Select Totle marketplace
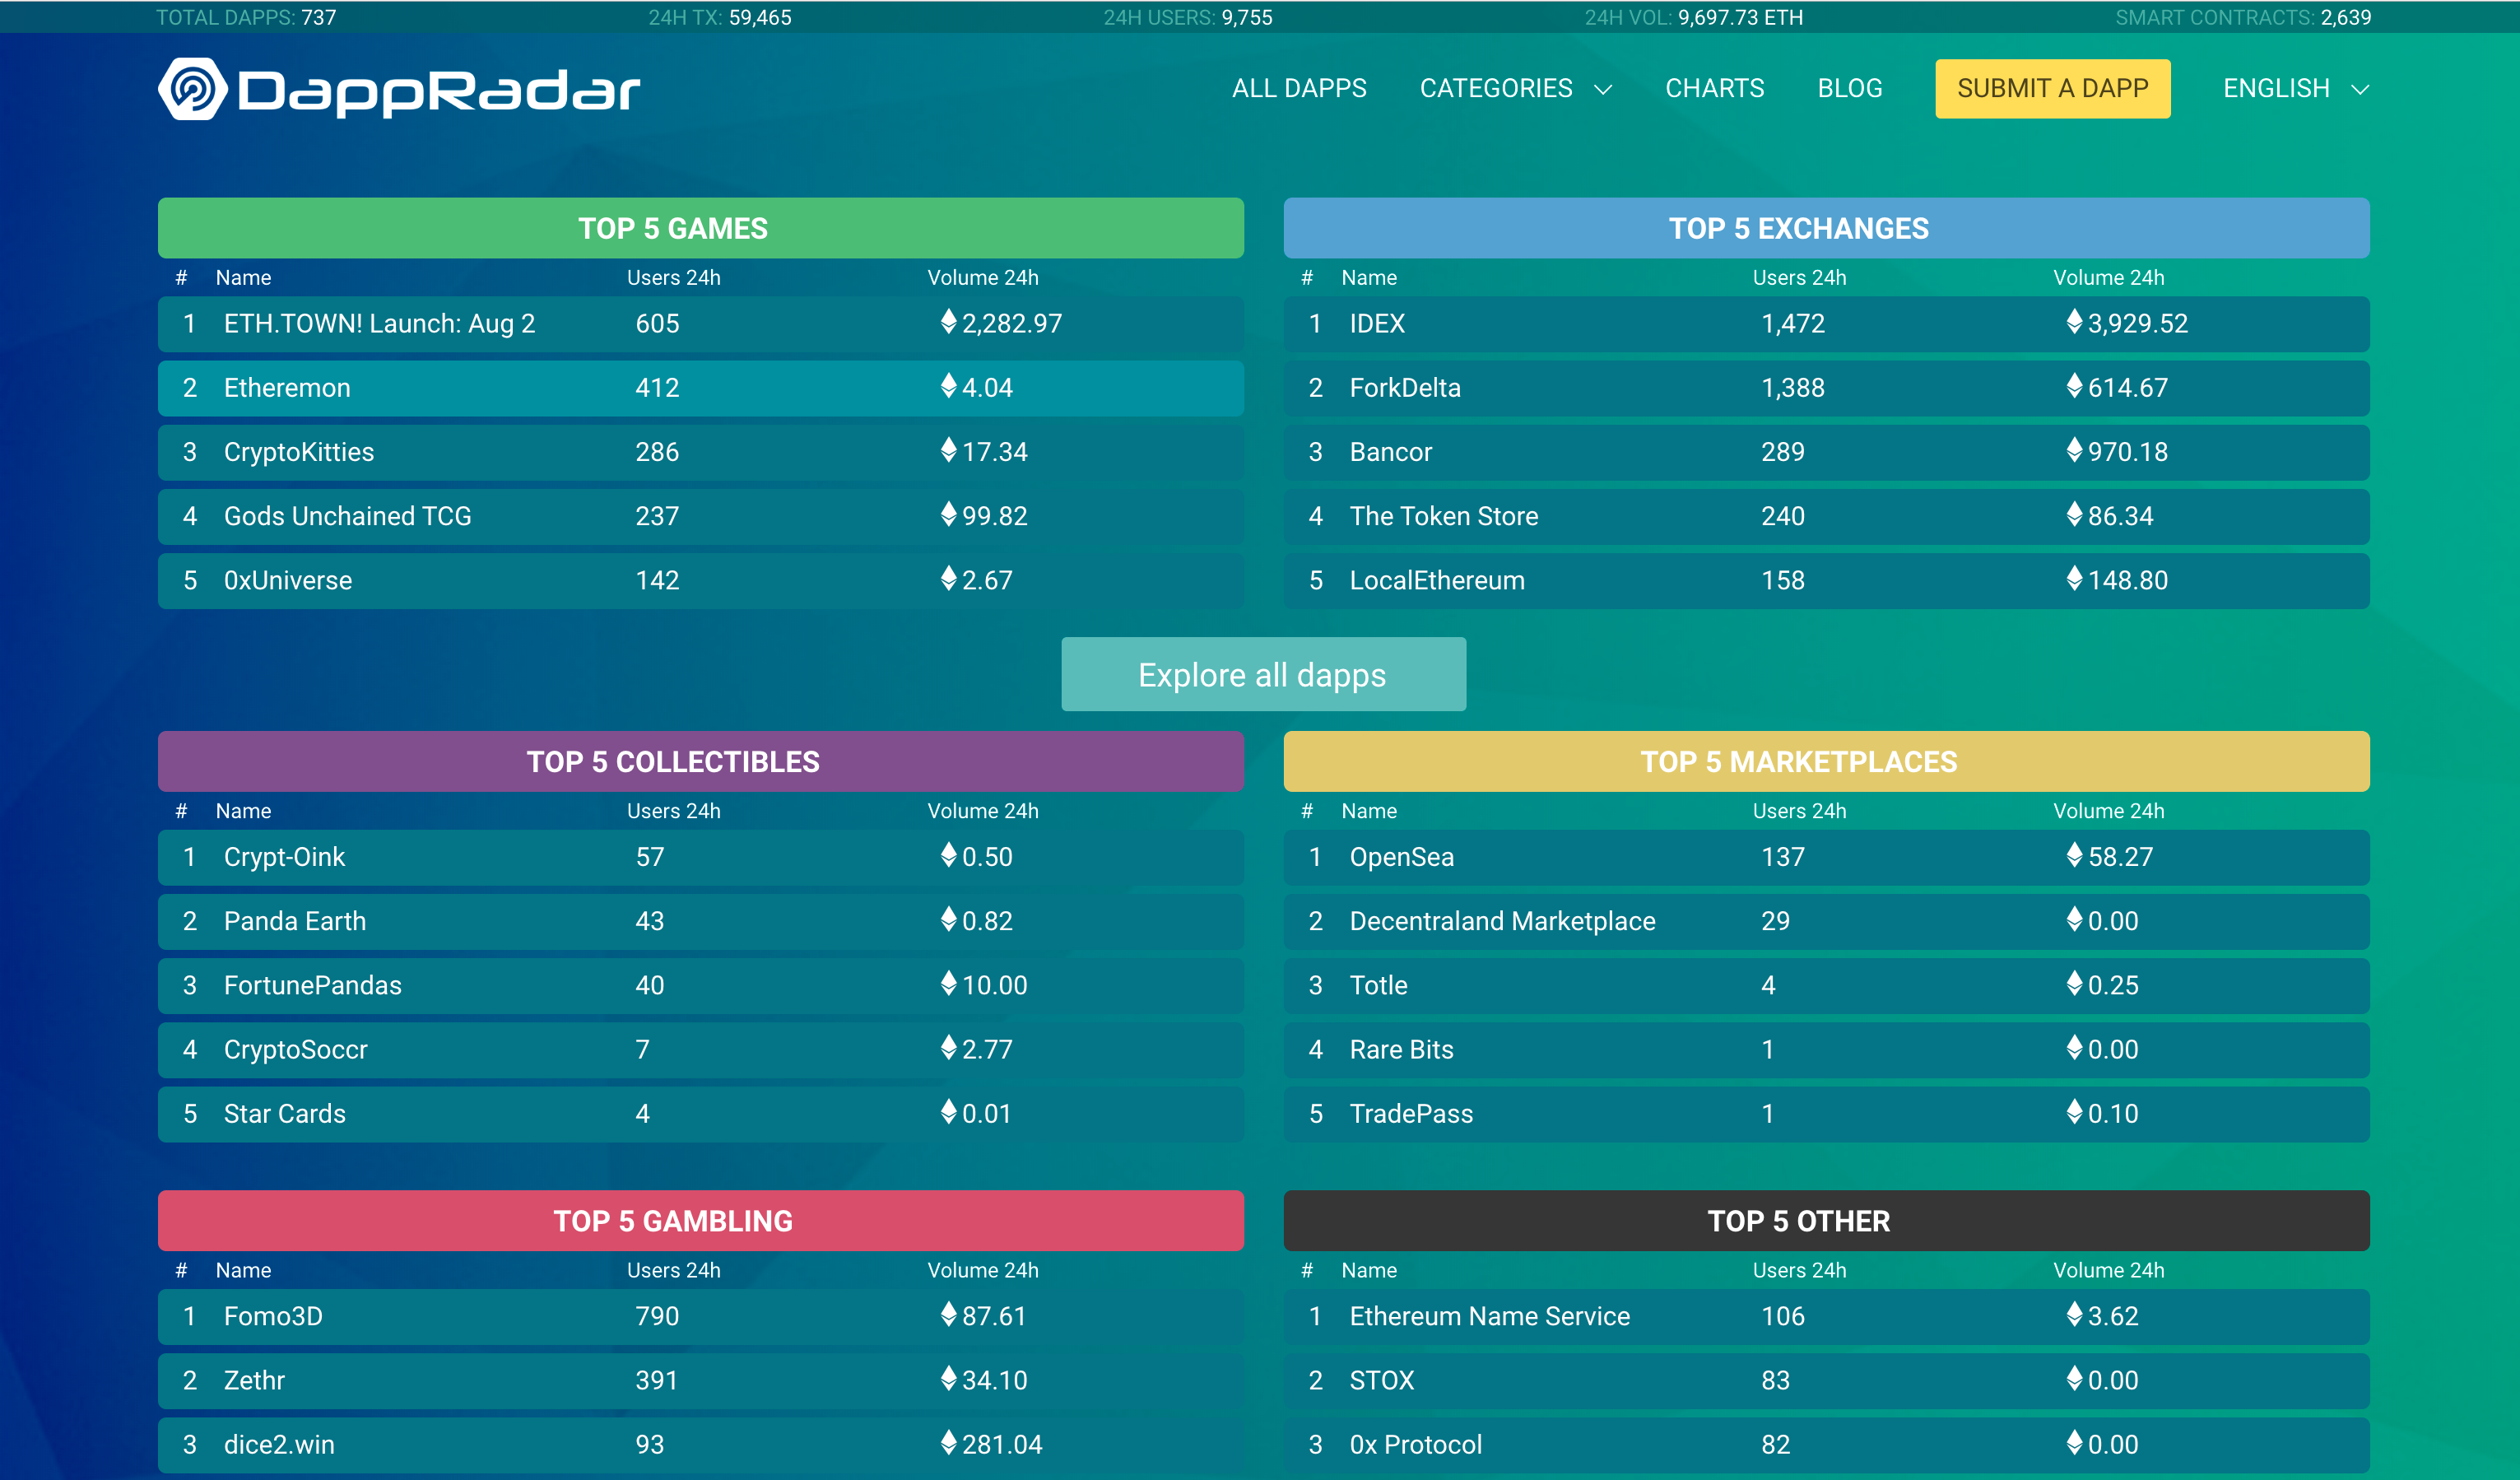 click(1826, 985)
